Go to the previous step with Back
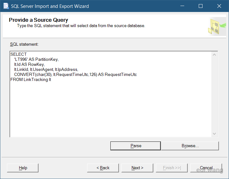229x179 pixels. 103,168
